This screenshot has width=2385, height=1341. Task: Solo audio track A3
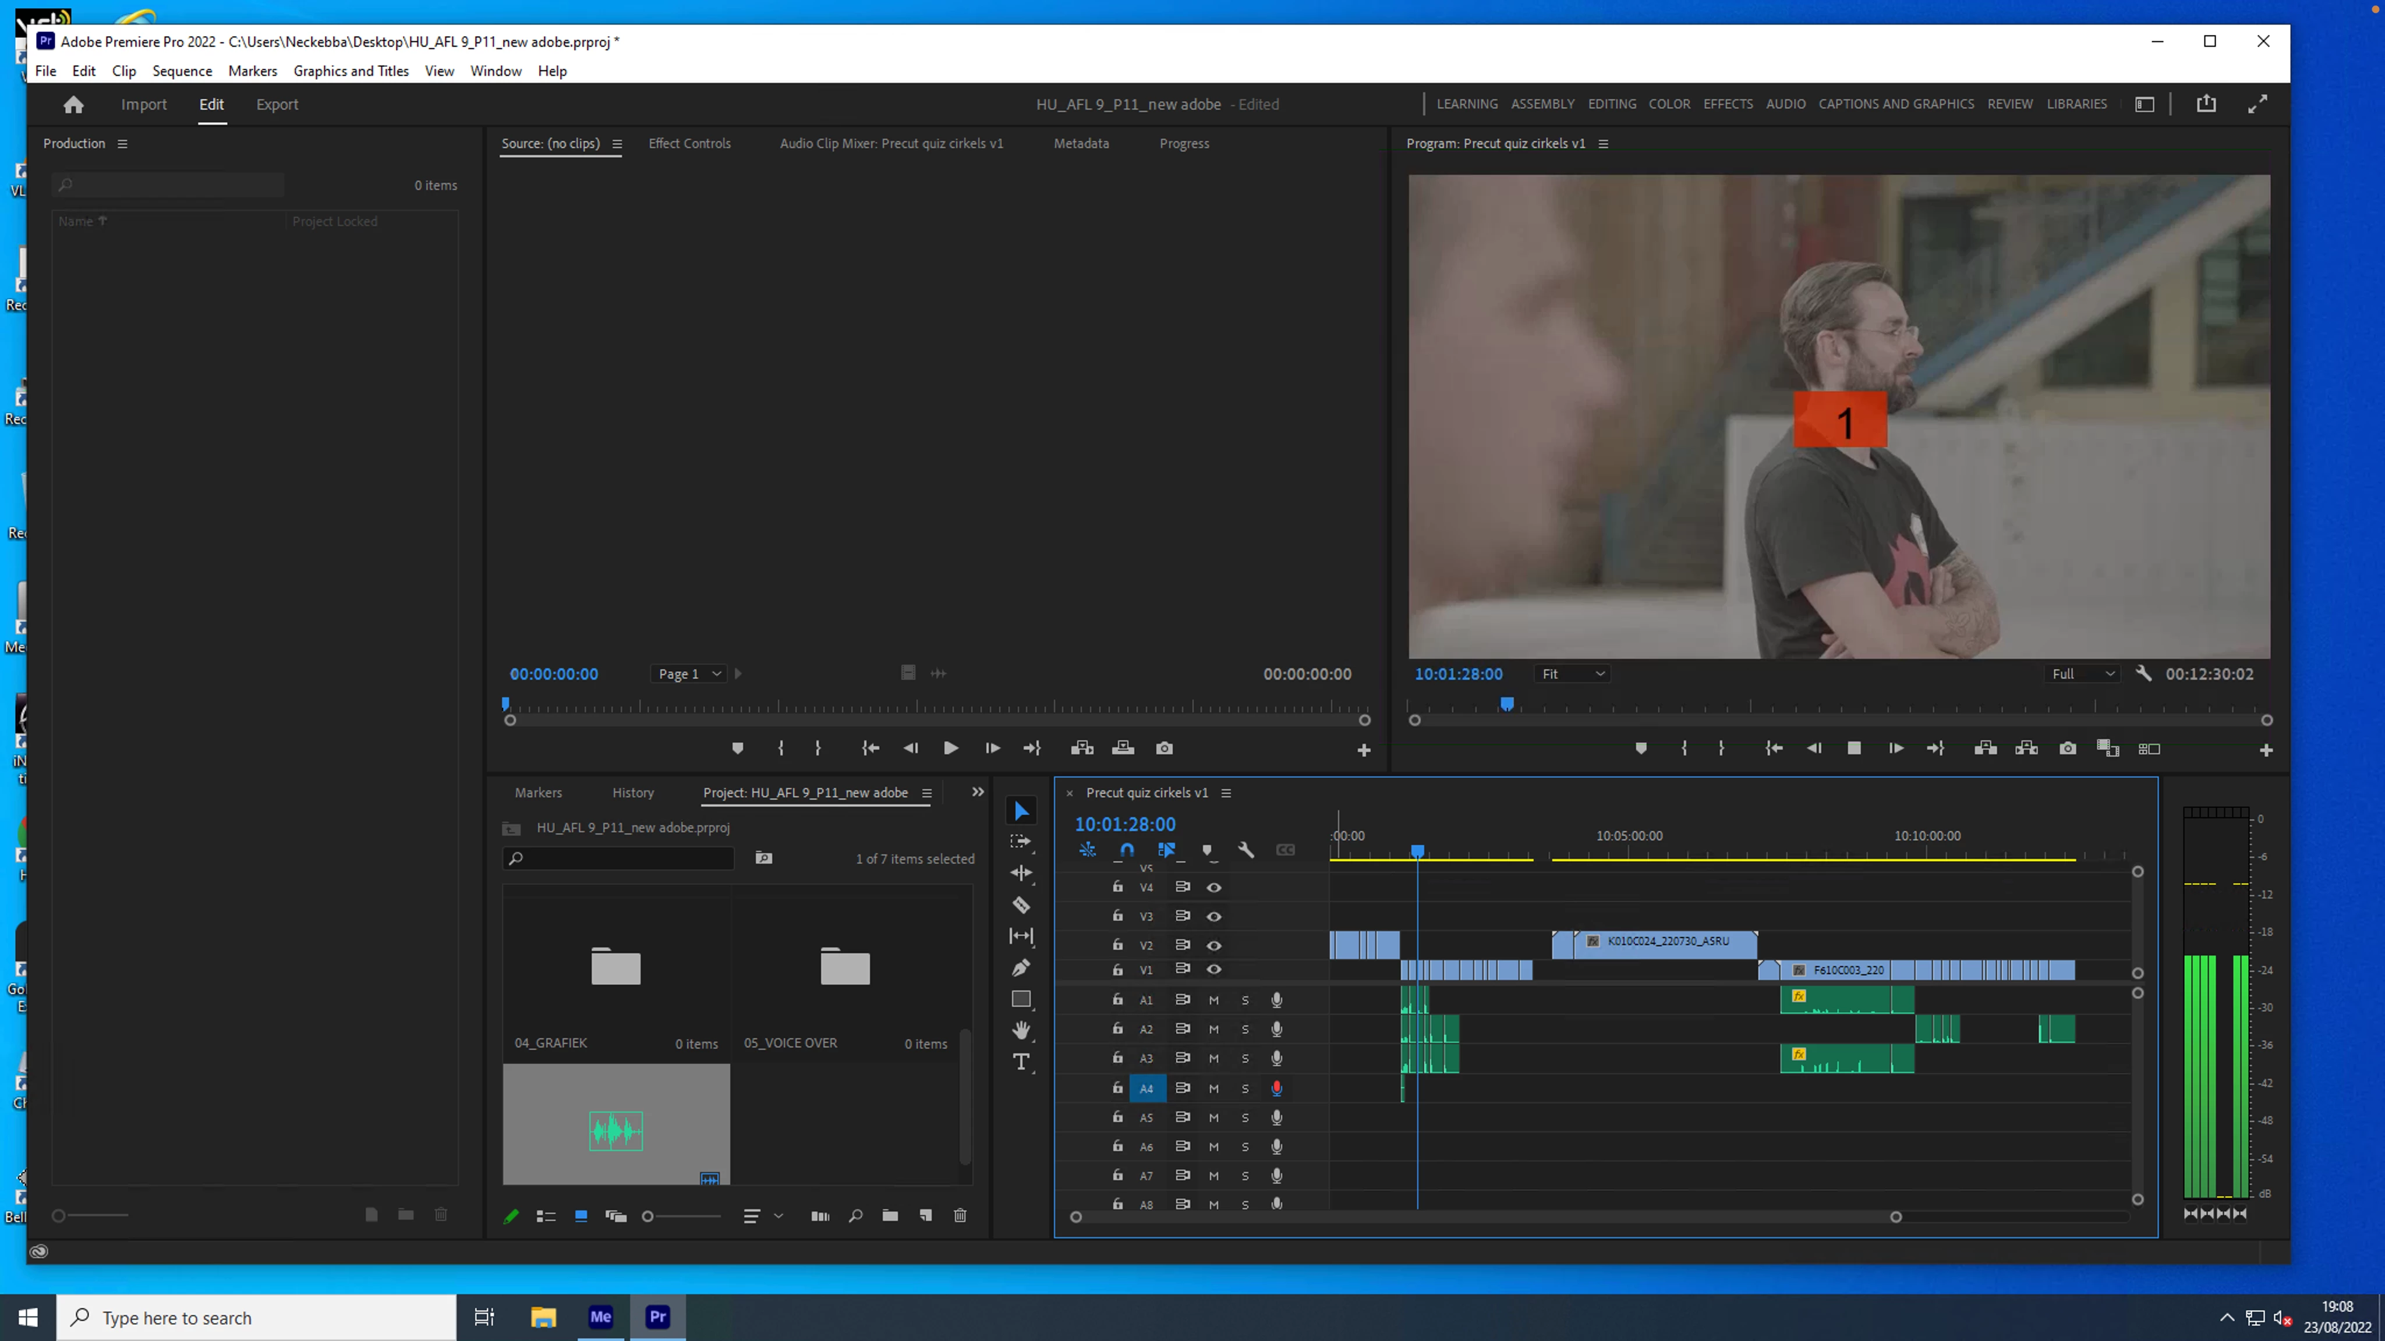[x=1245, y=1058]
